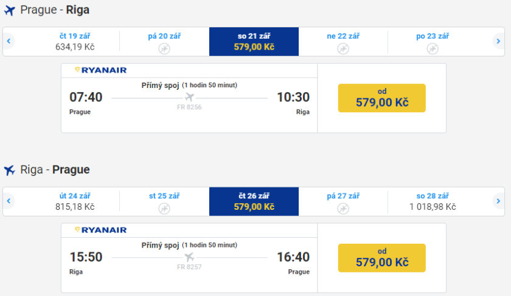
Task: Click no-flight icon under ne 22 zář
Action: point(343,49)
